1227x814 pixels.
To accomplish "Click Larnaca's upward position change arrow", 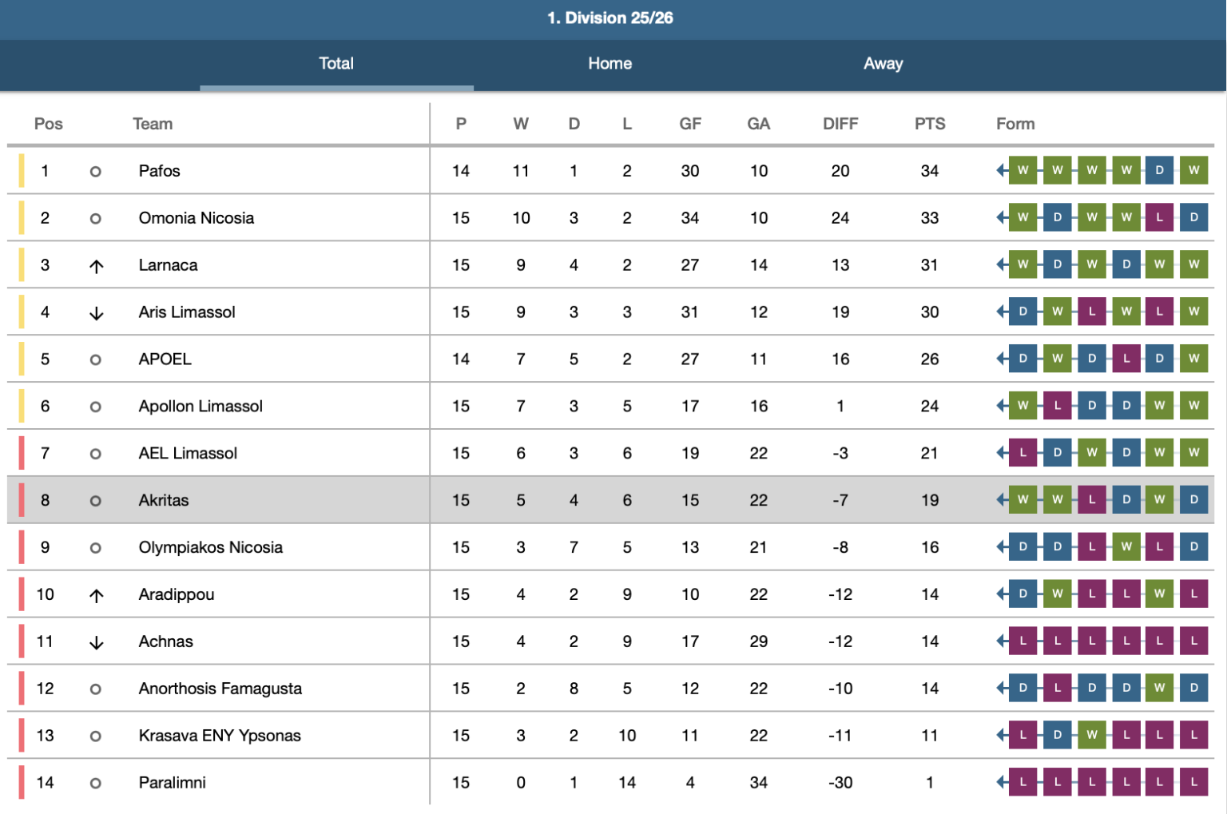I will (x=96, y=266).
